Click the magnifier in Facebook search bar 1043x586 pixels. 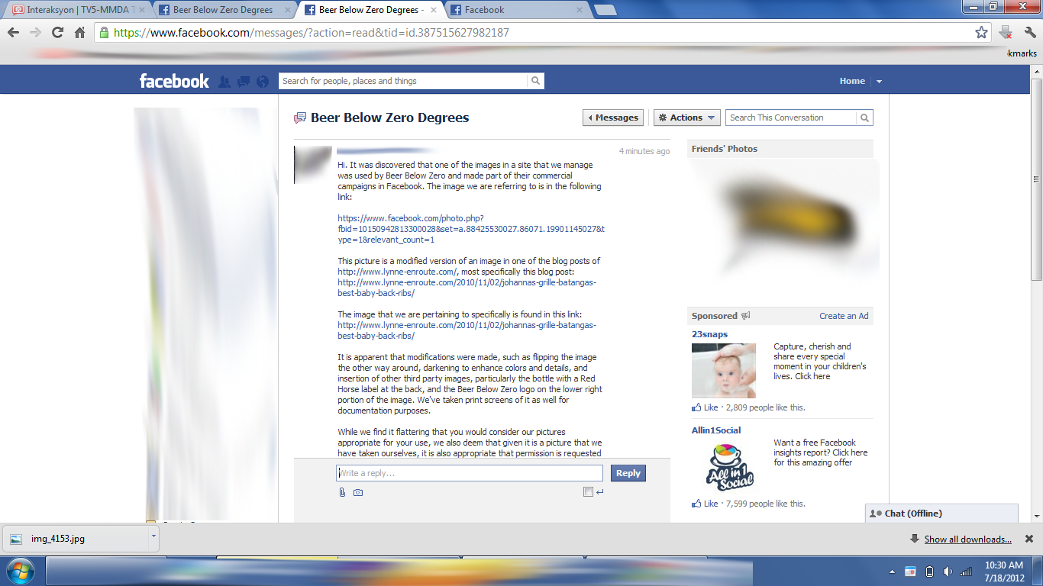pos(536,81)
